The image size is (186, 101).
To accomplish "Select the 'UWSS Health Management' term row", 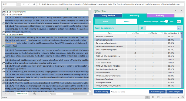I will (137, 50).
